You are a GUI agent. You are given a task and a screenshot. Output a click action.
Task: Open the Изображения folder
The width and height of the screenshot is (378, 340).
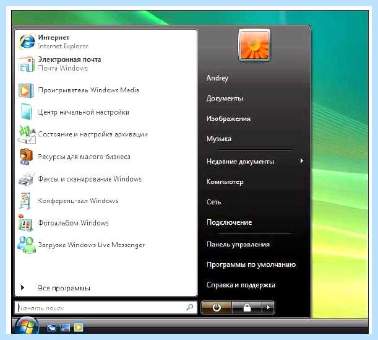pos(228,118)
